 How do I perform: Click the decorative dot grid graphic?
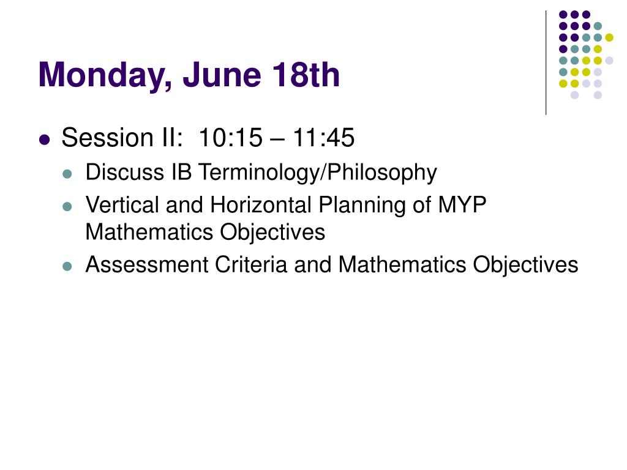click(x=586, y=54)
